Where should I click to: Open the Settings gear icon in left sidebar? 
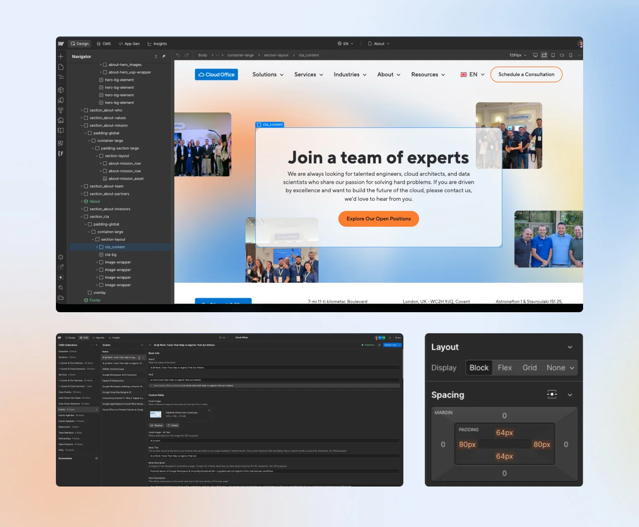(61, 257)
